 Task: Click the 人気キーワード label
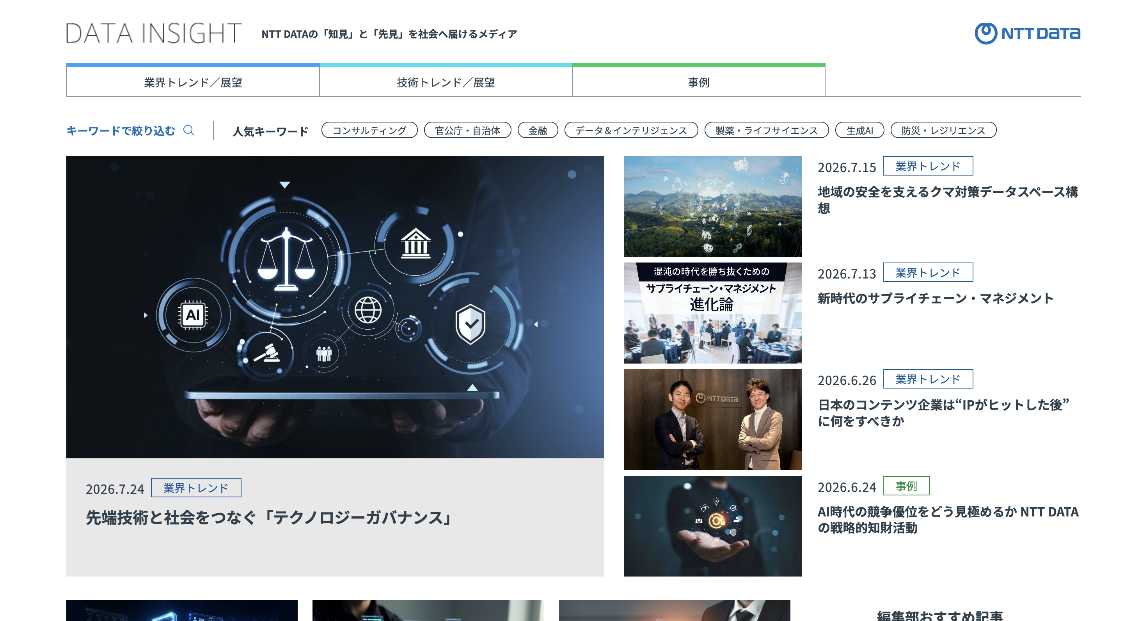click(x=270, y=131)
